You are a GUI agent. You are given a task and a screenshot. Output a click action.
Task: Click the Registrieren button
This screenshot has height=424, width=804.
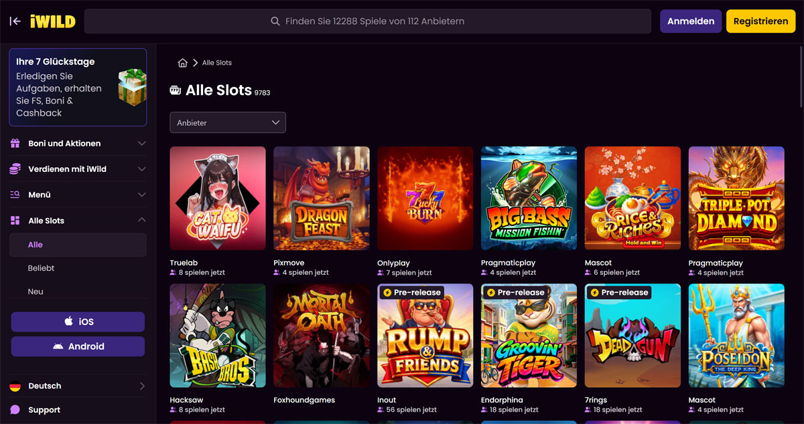tap(760, 21)
